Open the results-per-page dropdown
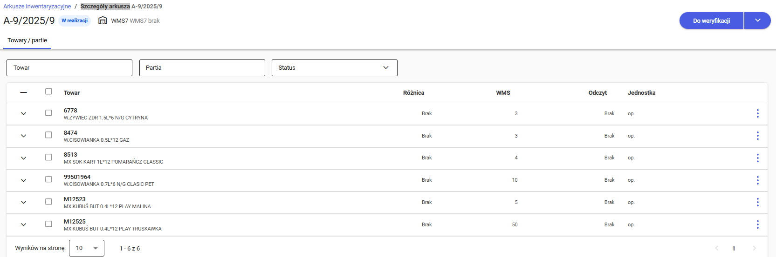The image size is (776, 257). coord(86,248)
